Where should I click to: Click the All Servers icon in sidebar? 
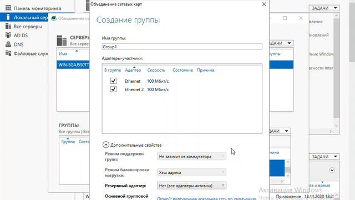(x=8, y=26)
